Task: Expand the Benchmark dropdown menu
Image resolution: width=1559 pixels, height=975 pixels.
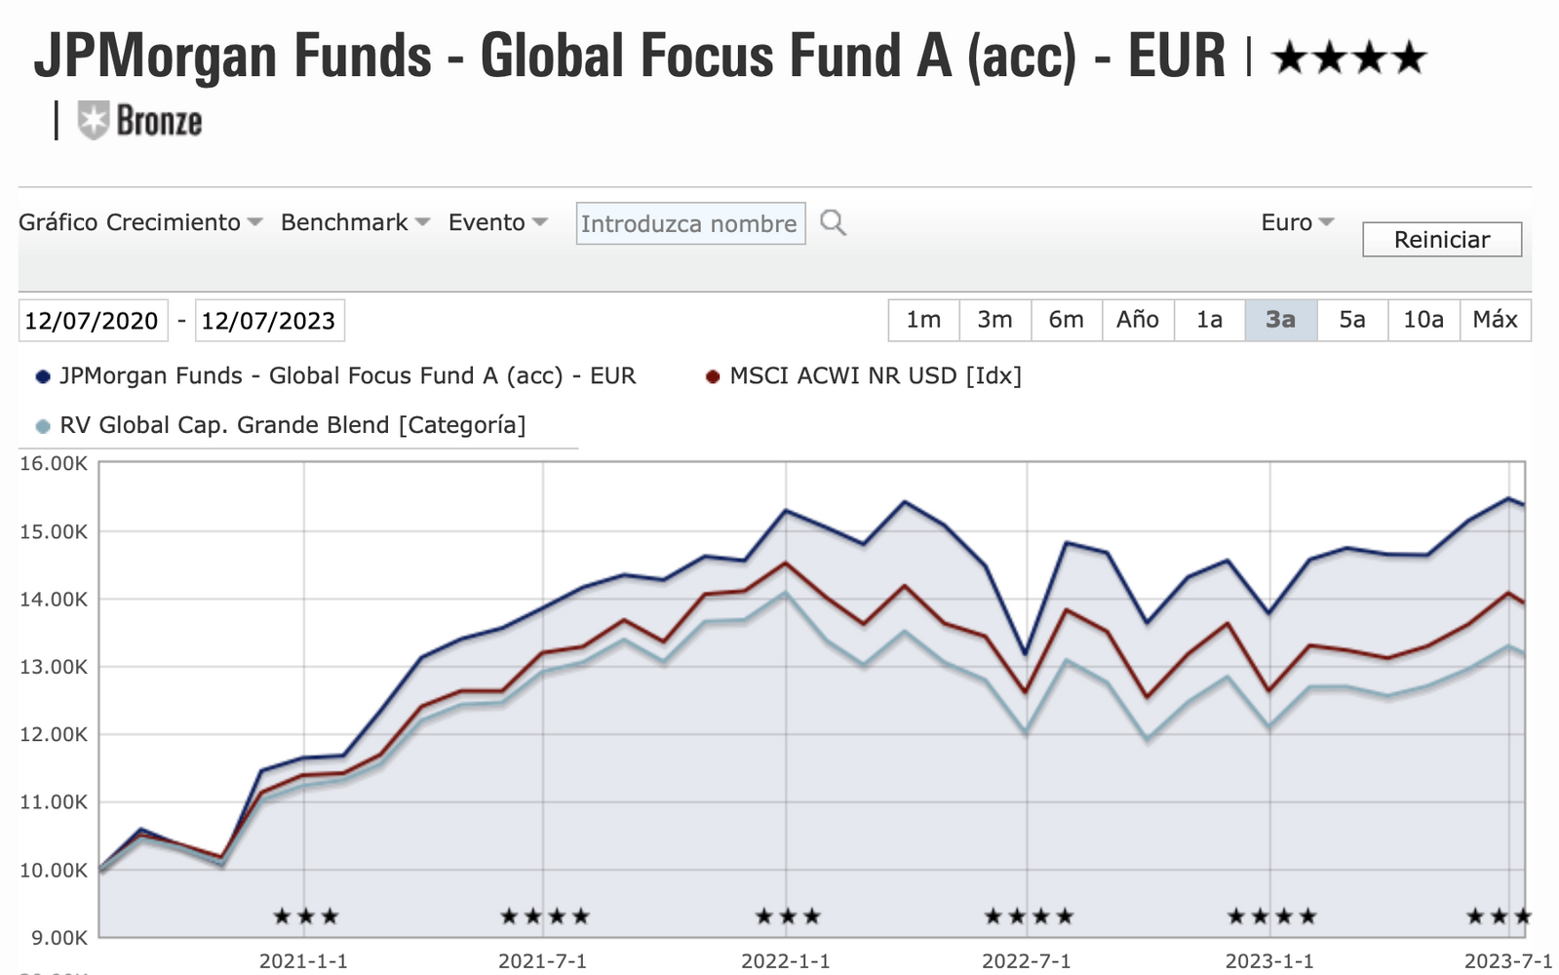Action: 355,222
